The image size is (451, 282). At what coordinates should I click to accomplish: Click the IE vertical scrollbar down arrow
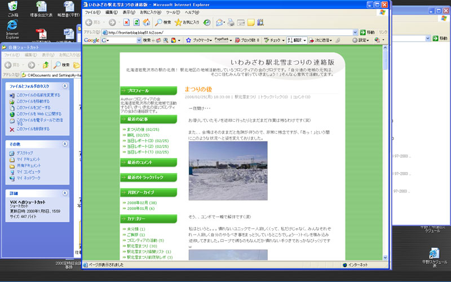[386, 258]
